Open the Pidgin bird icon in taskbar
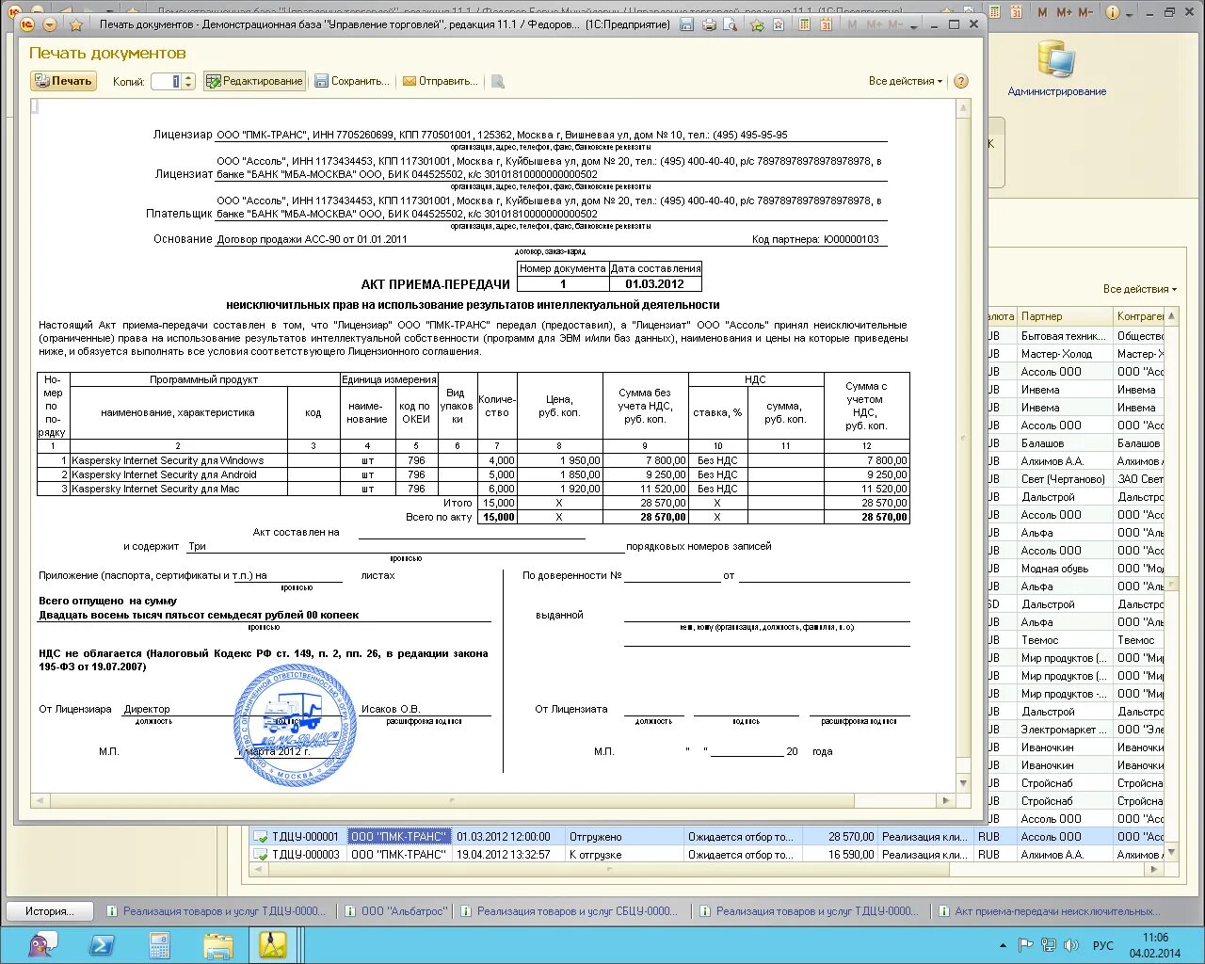The height and width of the screenshot is (964, 1205). tap(42, 945)
